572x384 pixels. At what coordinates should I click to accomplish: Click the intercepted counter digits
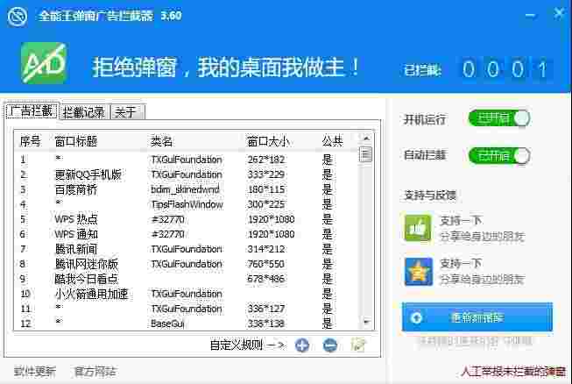(505, 69)
